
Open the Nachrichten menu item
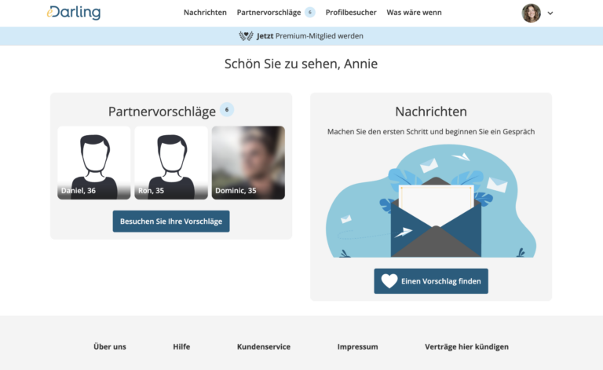205,13
